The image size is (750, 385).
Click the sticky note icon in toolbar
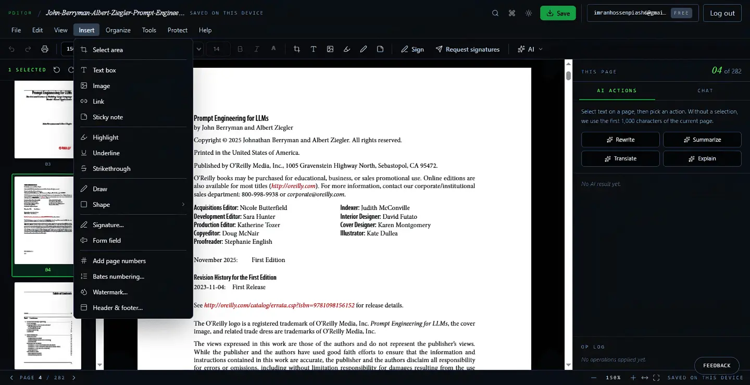(380, 49)
